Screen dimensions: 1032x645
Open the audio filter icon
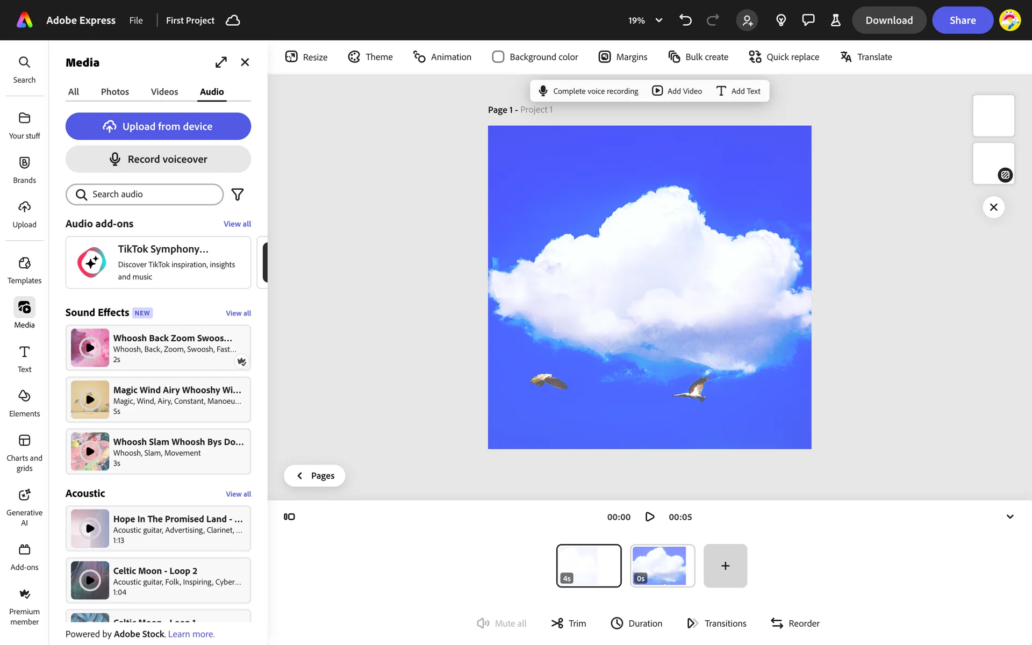(237, 195)
